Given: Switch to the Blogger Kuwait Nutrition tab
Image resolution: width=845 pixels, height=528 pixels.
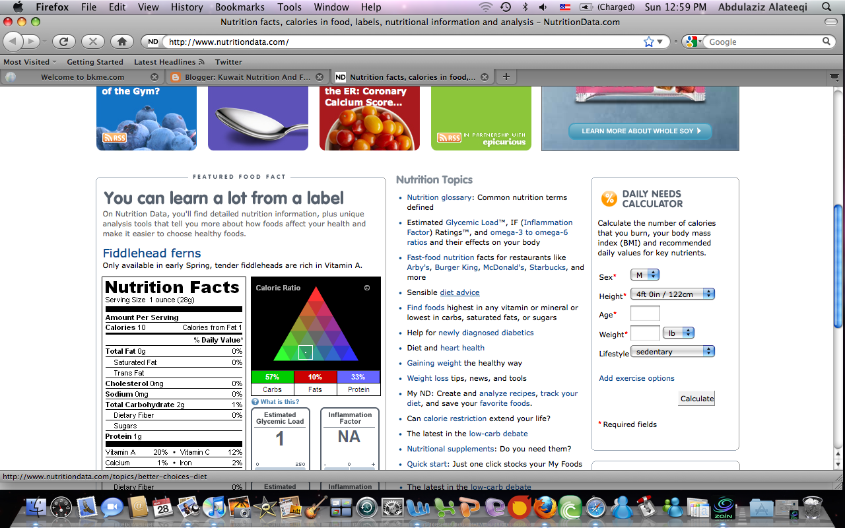Looking at the screenshot, I should (x=247, y=77).
